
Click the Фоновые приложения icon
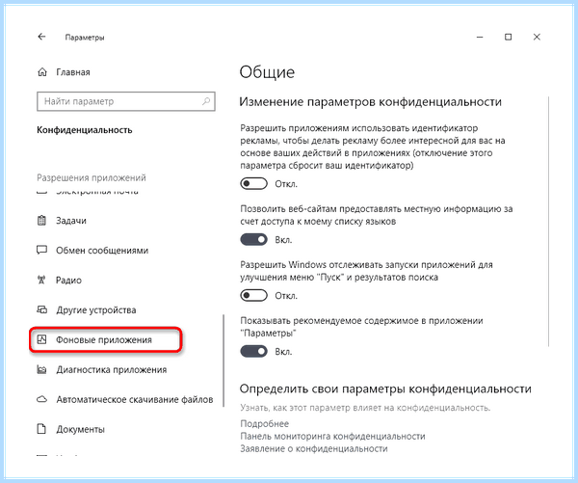(x=42, y=339)
